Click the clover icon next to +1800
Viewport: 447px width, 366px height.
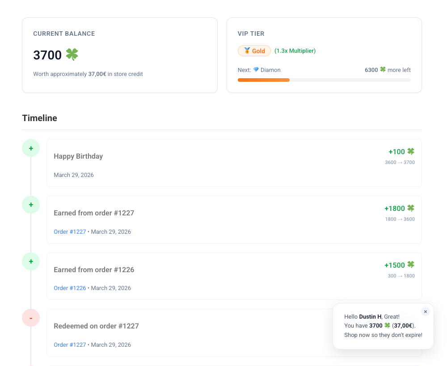(x=411, y=208)
